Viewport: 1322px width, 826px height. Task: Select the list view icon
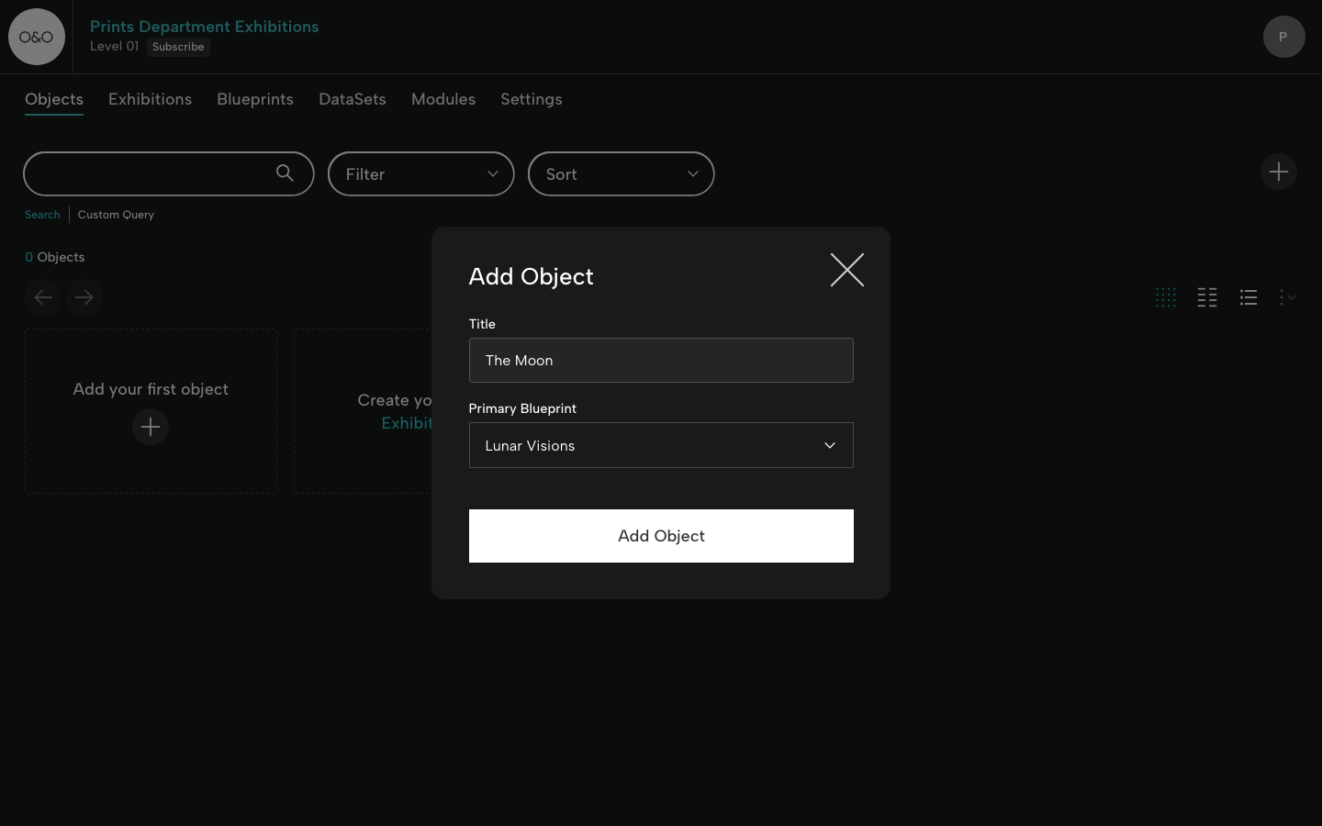tap(1249, 297)
